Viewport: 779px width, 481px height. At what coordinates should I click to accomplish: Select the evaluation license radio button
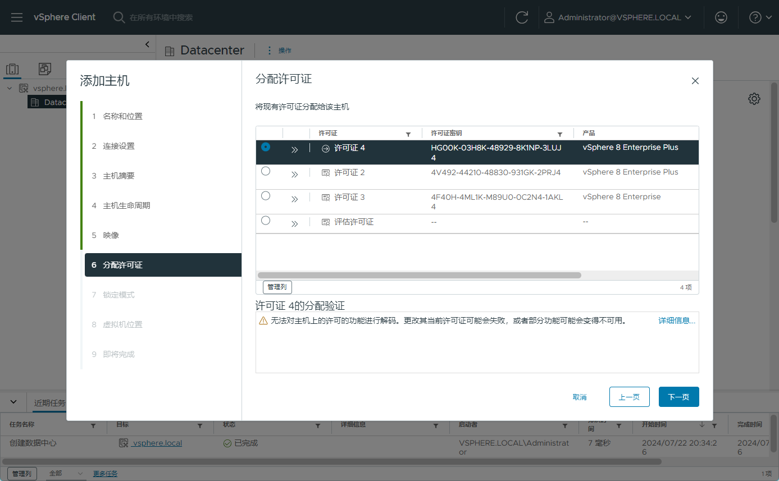(x=266, y=221)
